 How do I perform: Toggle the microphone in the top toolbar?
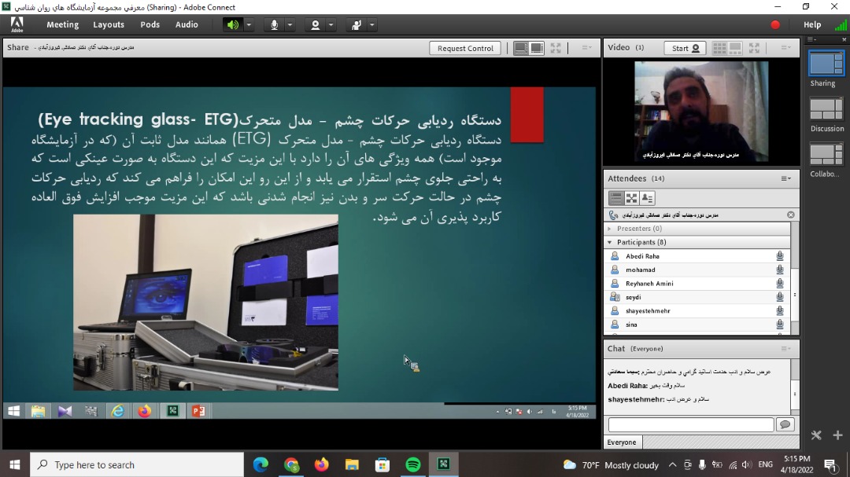[x=275, y=25]
